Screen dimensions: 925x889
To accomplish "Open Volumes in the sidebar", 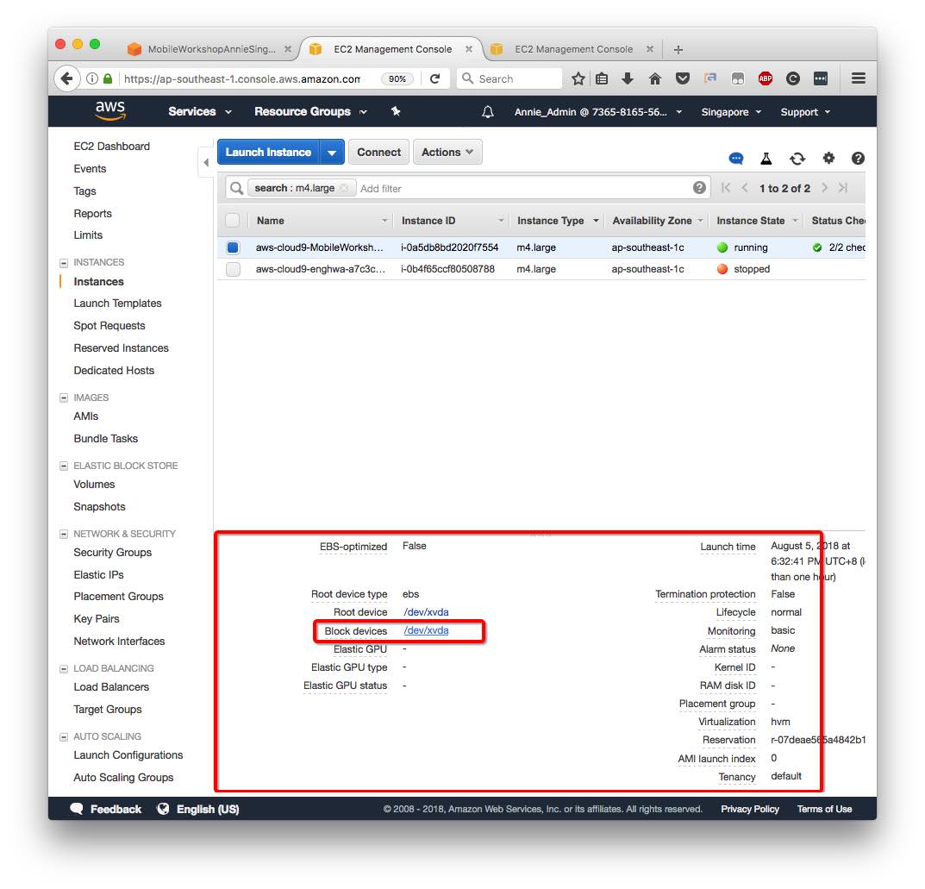I will tap(94, 485).
